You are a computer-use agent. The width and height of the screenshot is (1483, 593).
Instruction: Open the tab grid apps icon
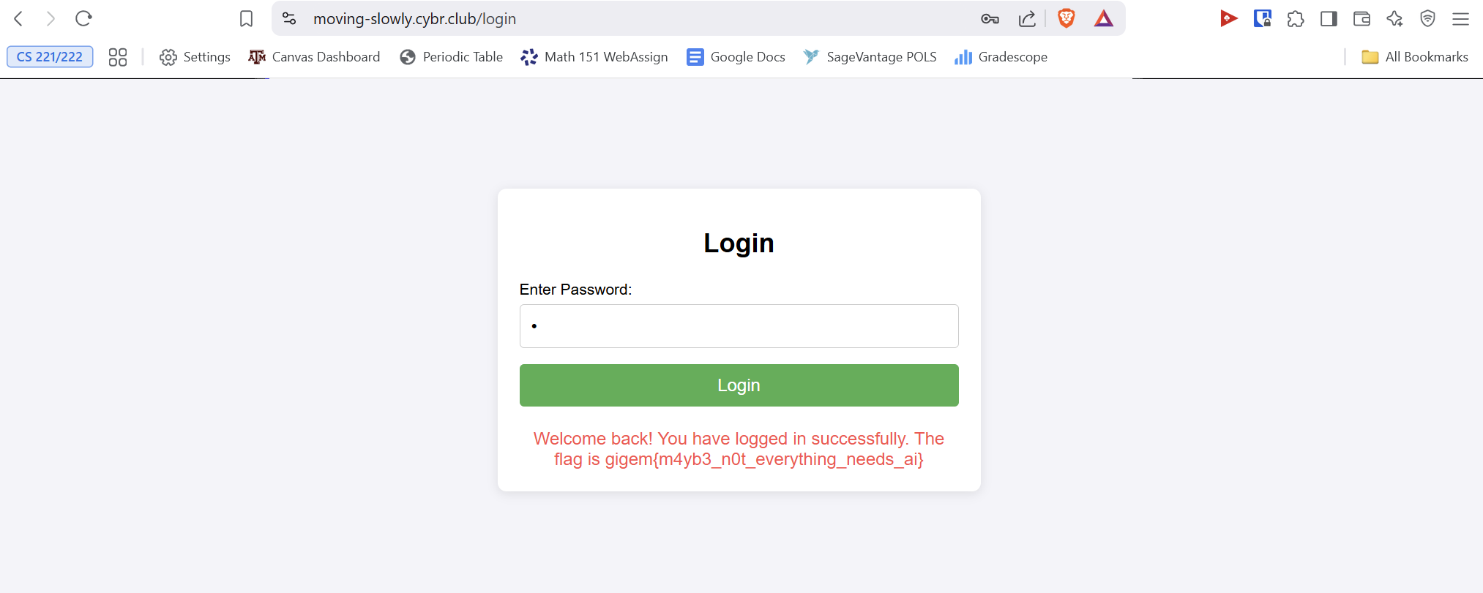(x=118, y=57)
